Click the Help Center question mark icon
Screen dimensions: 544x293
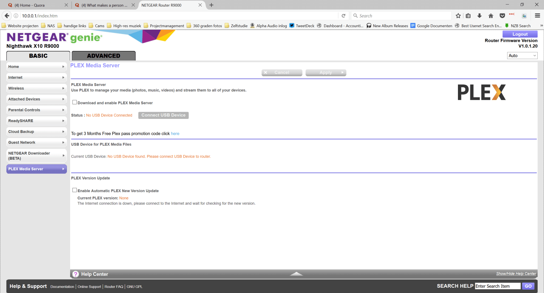tap(76, 274)
